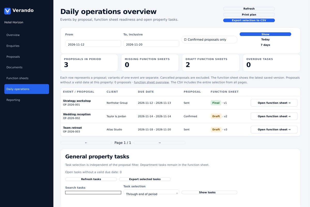Click the Confirmed proposal status text
Screen dimensions: 310x207
190,116
